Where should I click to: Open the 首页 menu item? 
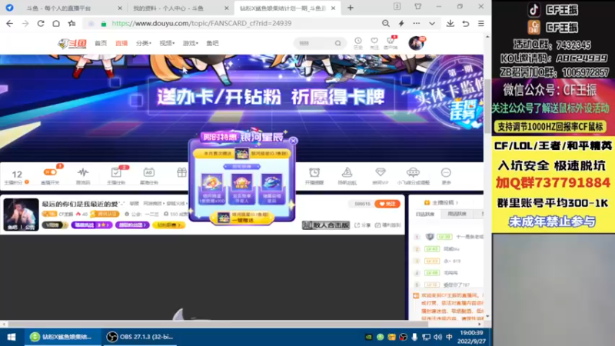[101, 43]
